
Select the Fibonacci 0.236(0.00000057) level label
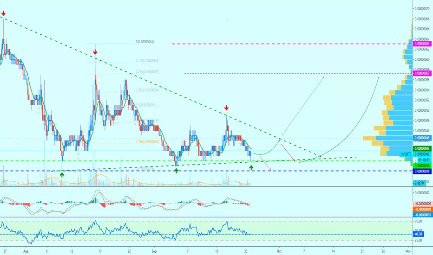tap(147, 72)
